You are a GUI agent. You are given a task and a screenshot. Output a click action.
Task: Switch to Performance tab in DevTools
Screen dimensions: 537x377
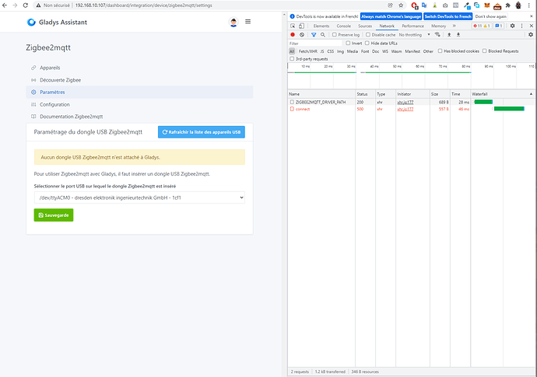point(412,26)
